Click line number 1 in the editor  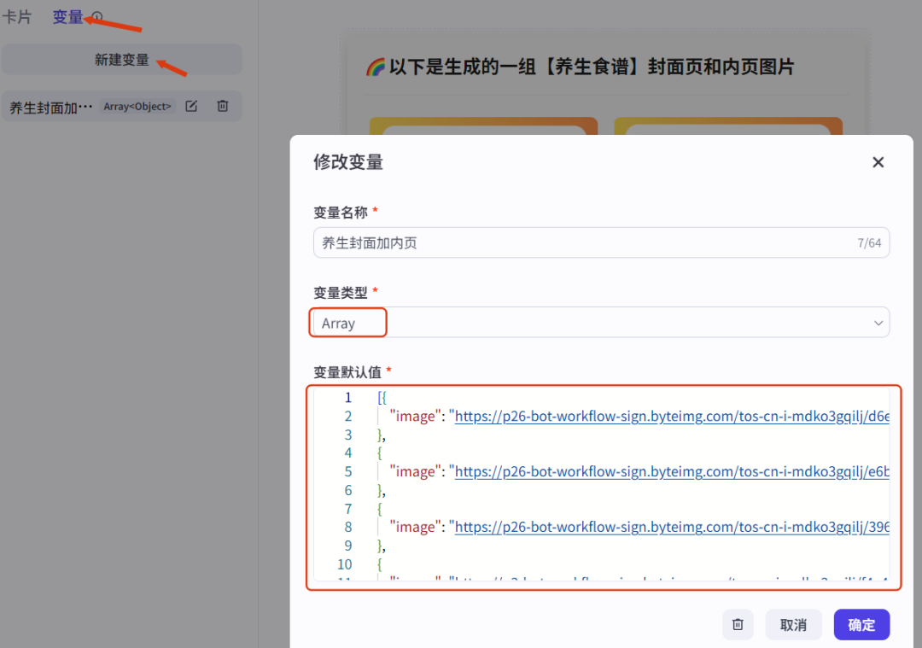coord(348,398)
